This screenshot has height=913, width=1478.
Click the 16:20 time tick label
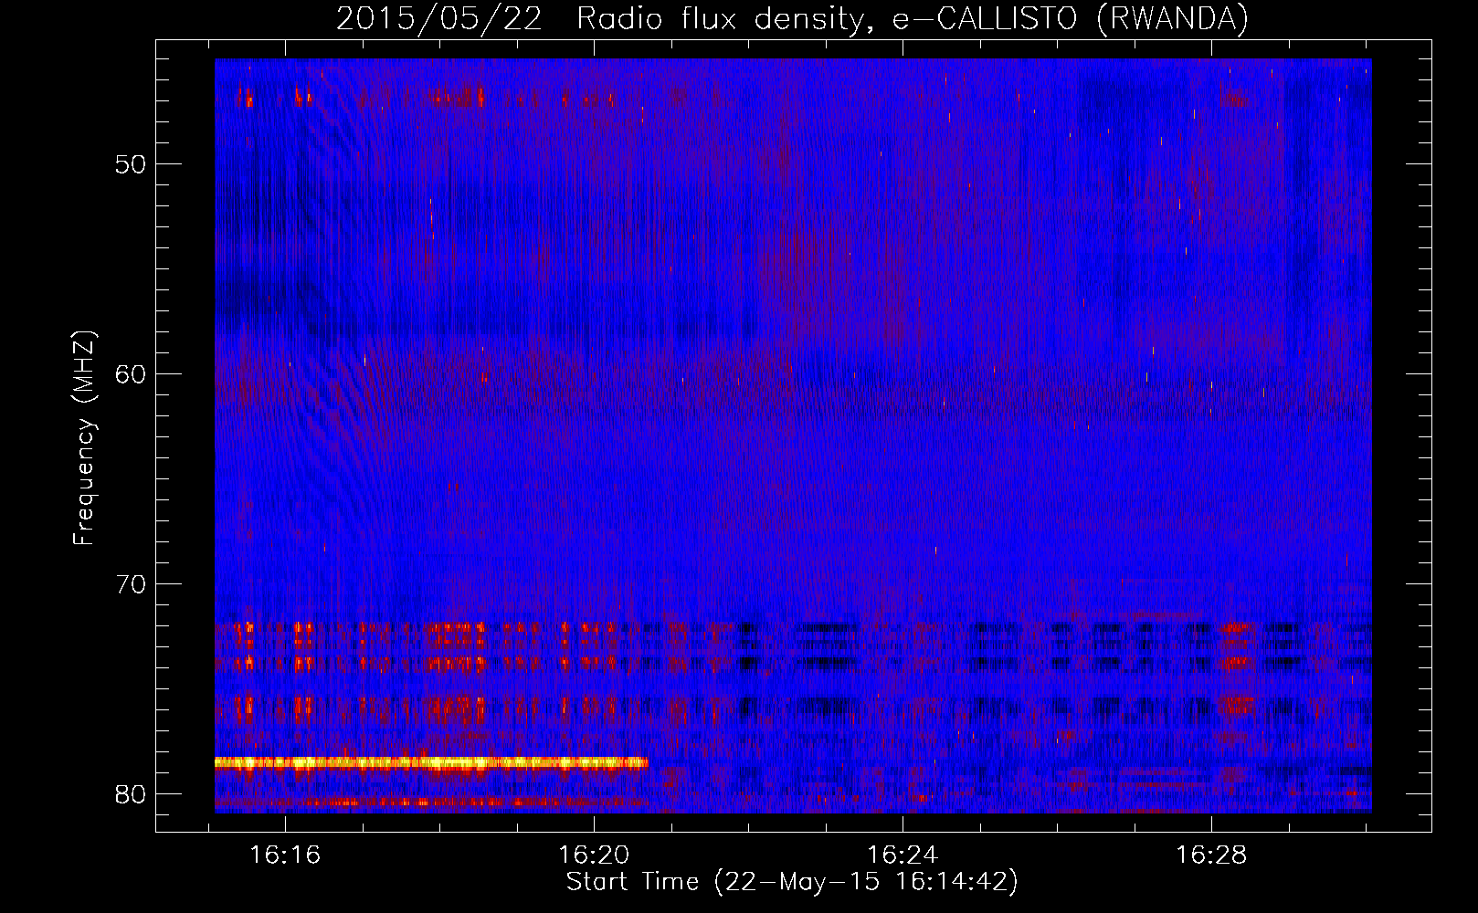(595, 855)
